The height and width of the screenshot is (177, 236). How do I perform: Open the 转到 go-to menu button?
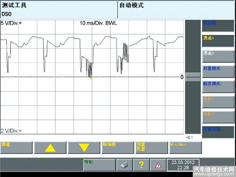[x=99, y=165]
